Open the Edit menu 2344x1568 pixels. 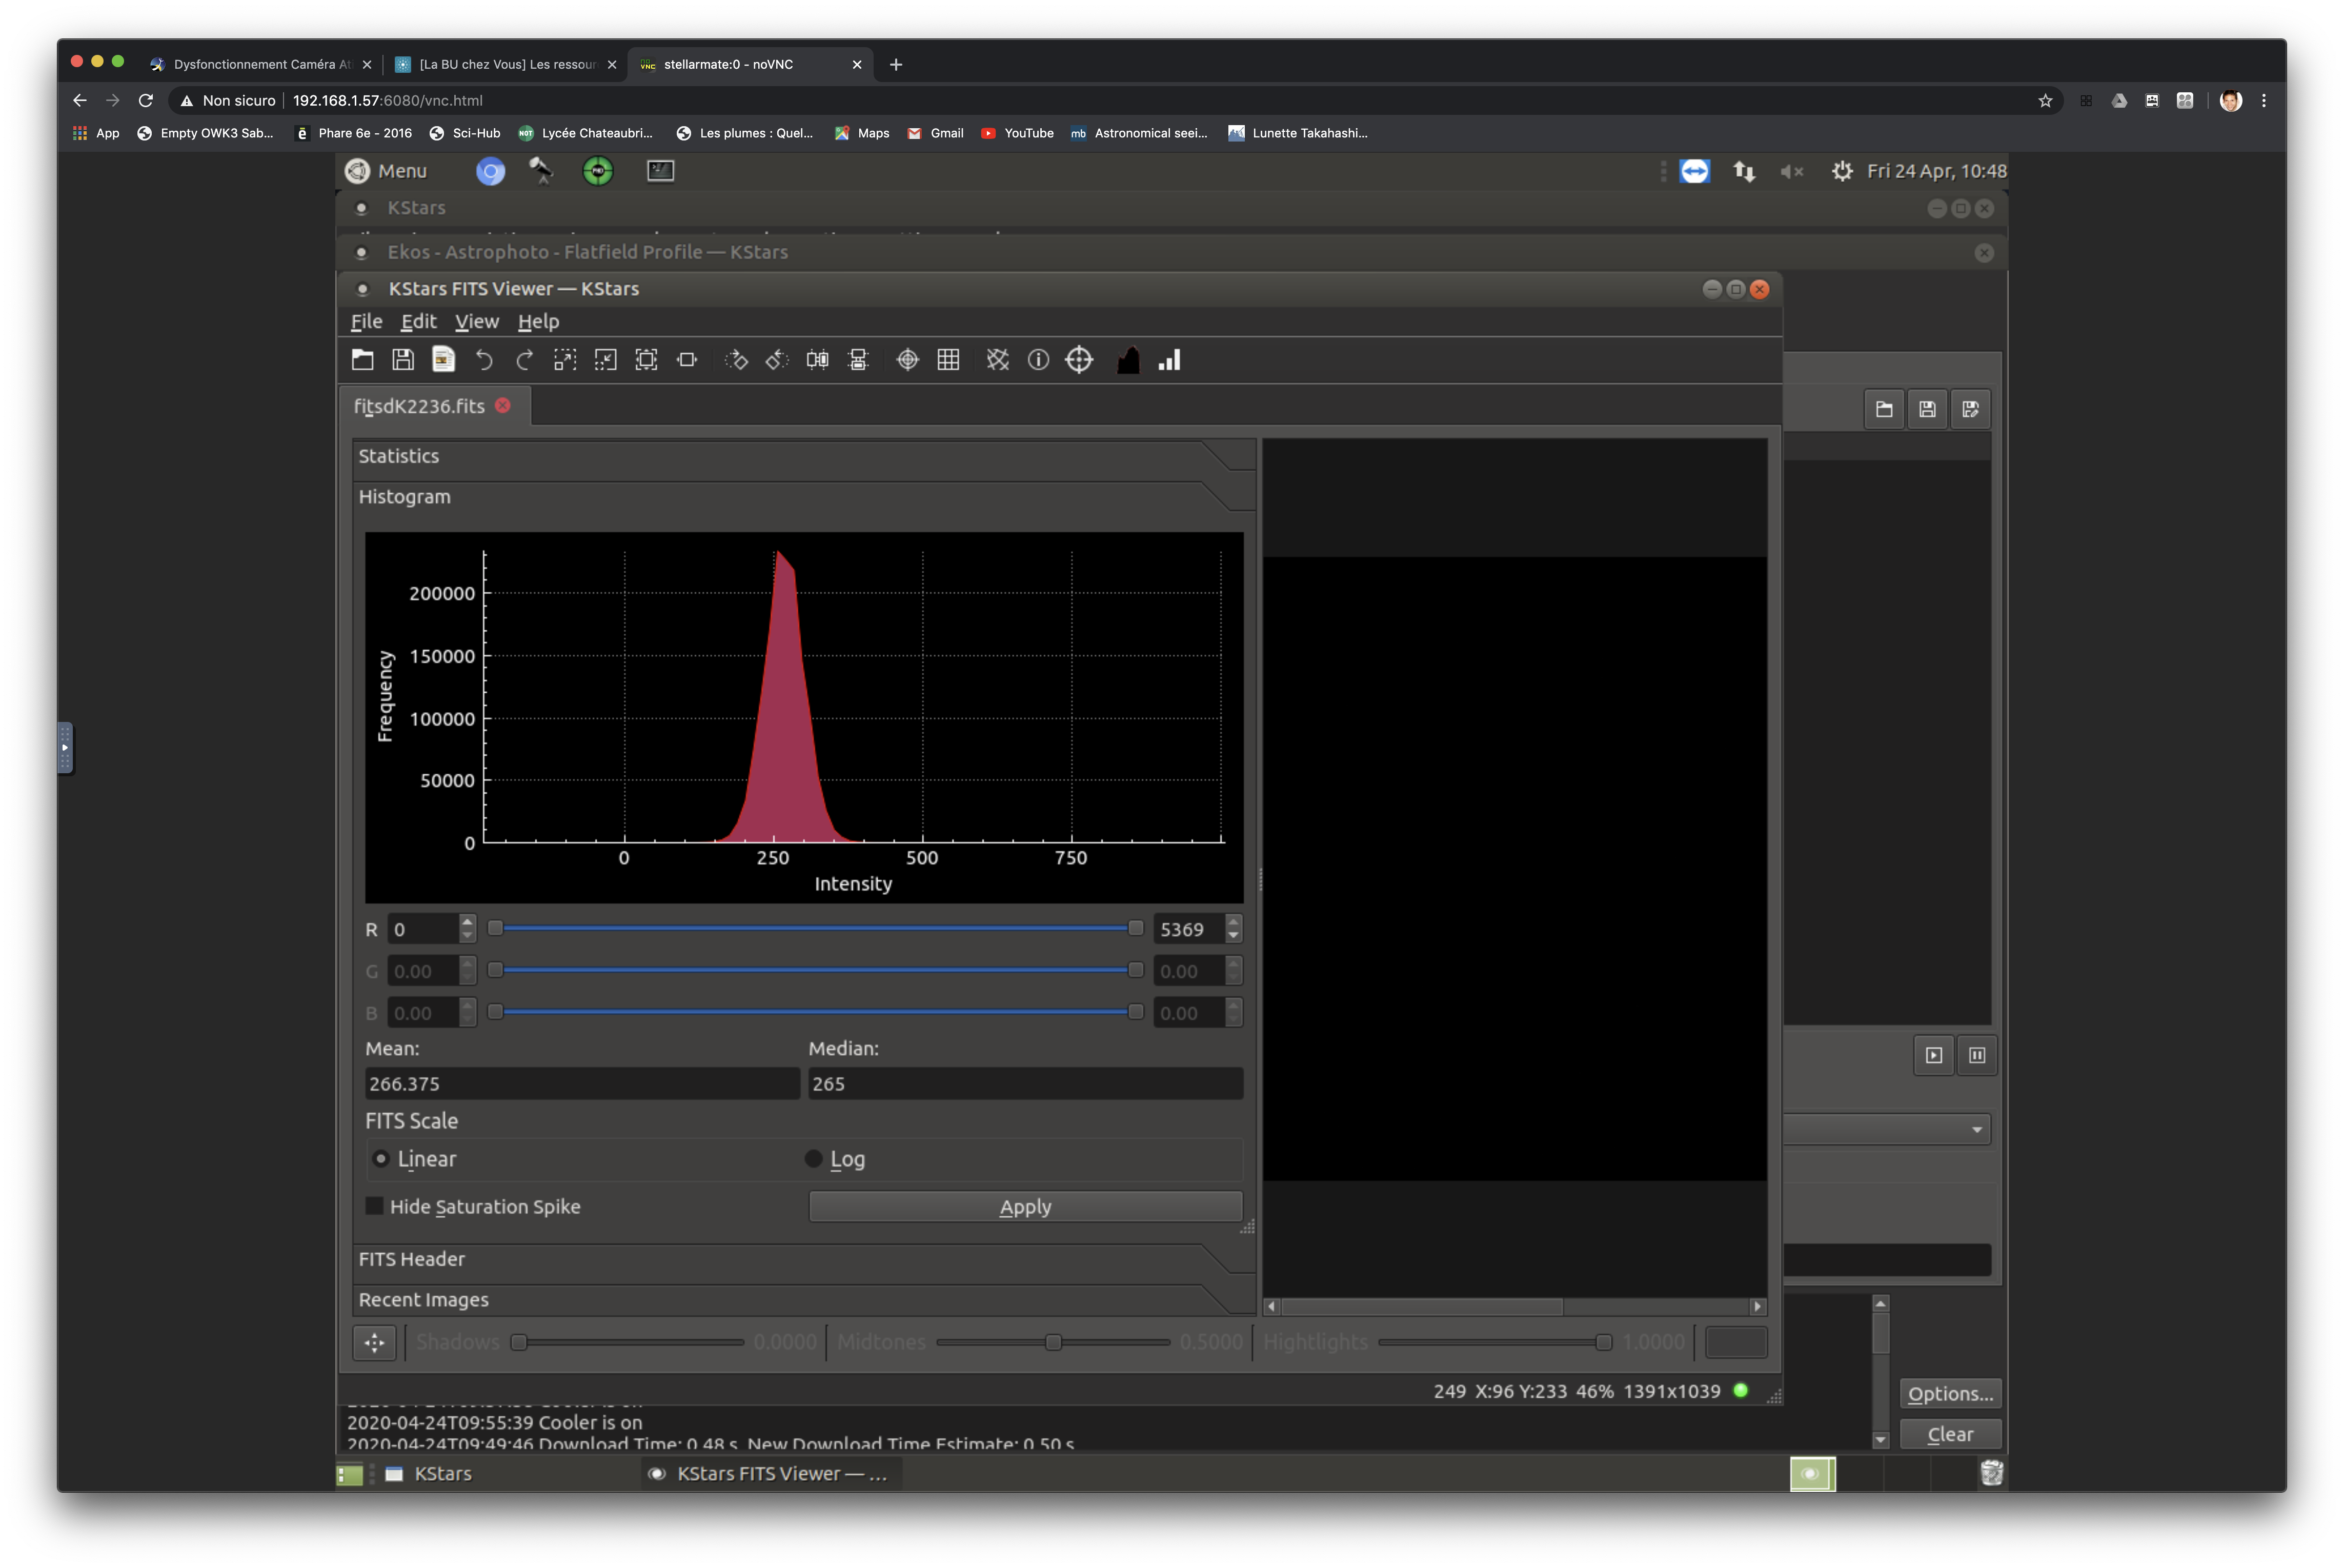click(x=419, y=321)
